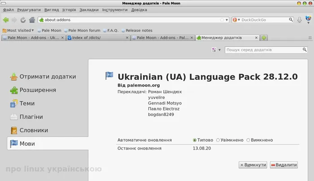Open the Довідка menu
The width and height of the screenshot is (314, 181).
139,10
